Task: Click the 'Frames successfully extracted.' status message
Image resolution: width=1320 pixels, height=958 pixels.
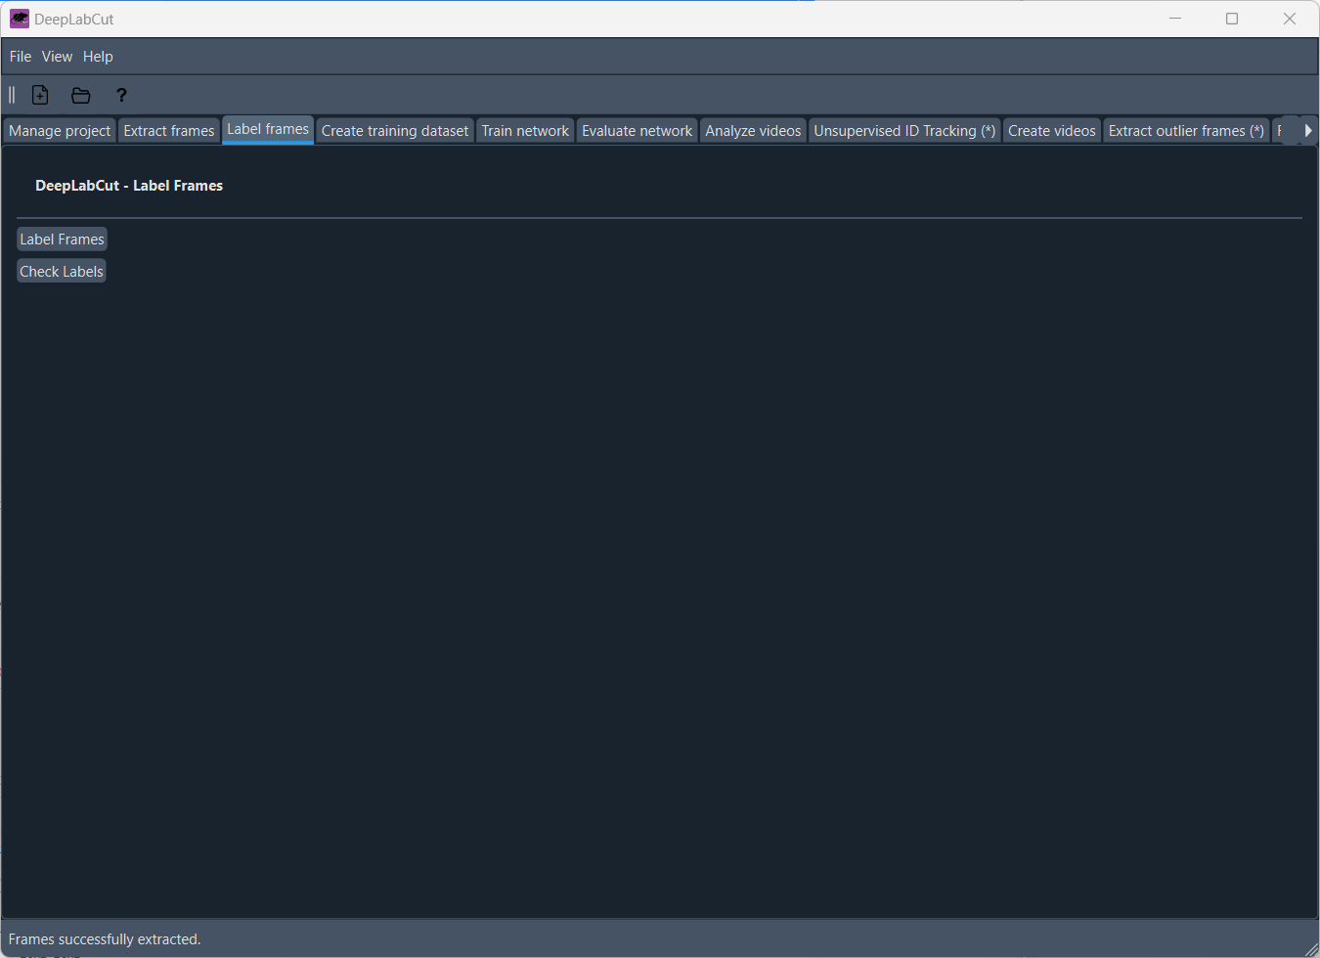Action: [x=105, y=939]
